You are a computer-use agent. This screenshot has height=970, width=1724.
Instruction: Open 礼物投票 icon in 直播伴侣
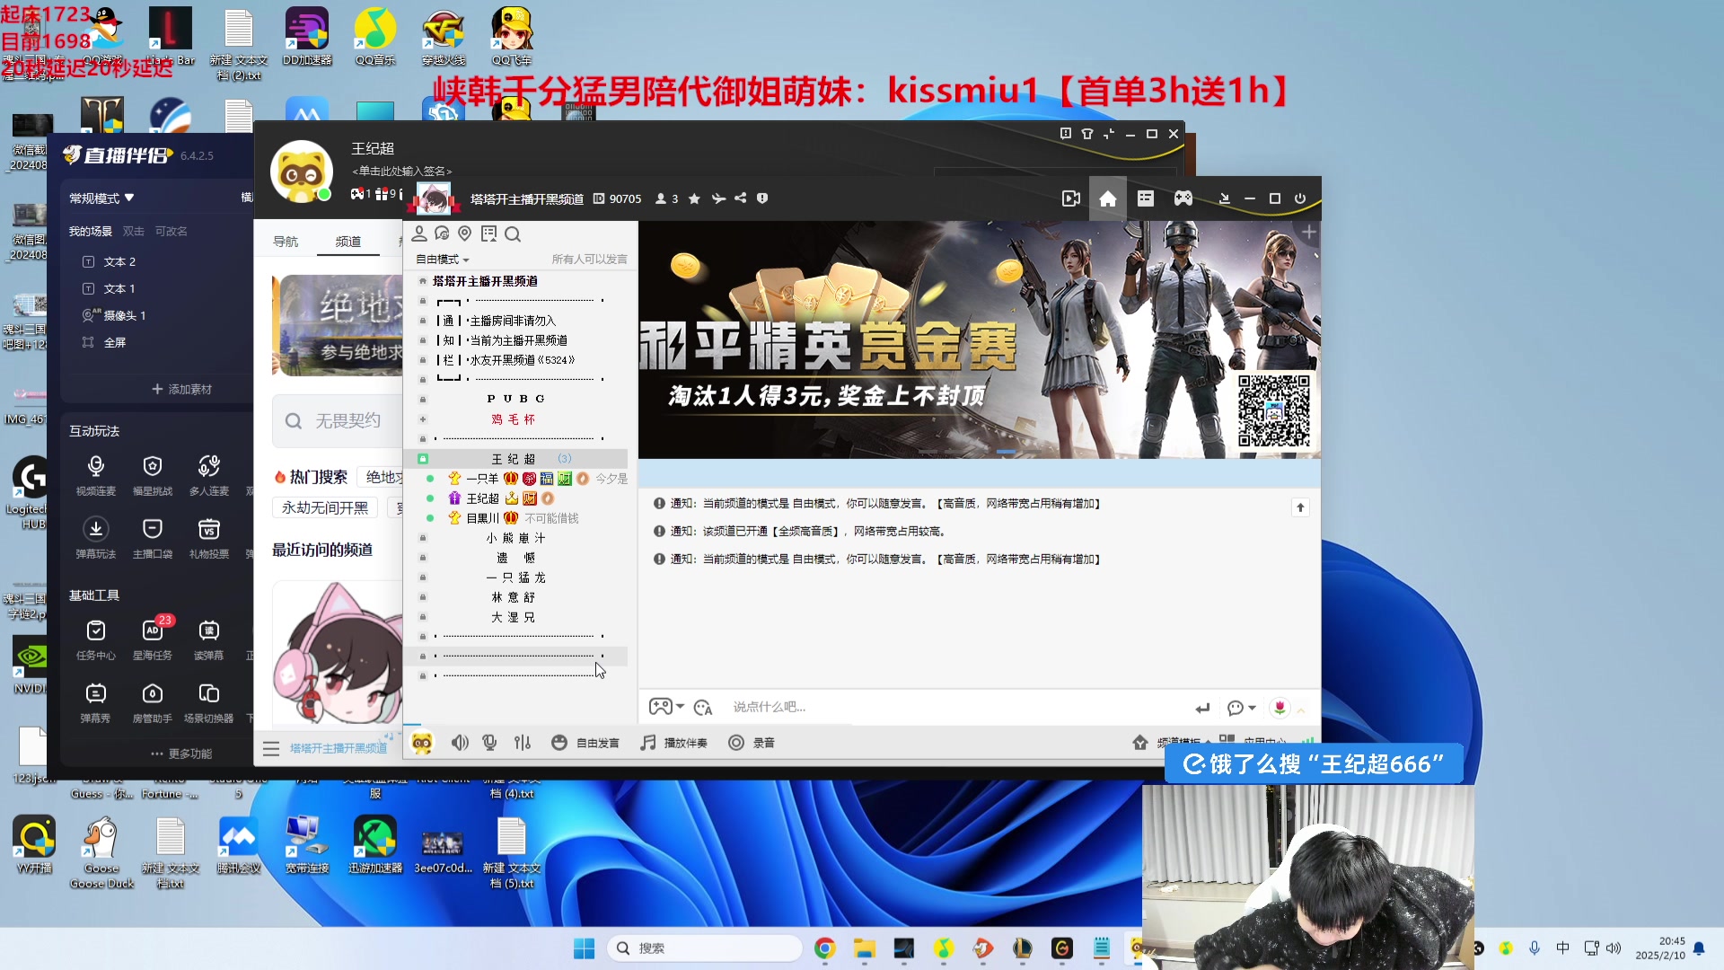(209, 538)
